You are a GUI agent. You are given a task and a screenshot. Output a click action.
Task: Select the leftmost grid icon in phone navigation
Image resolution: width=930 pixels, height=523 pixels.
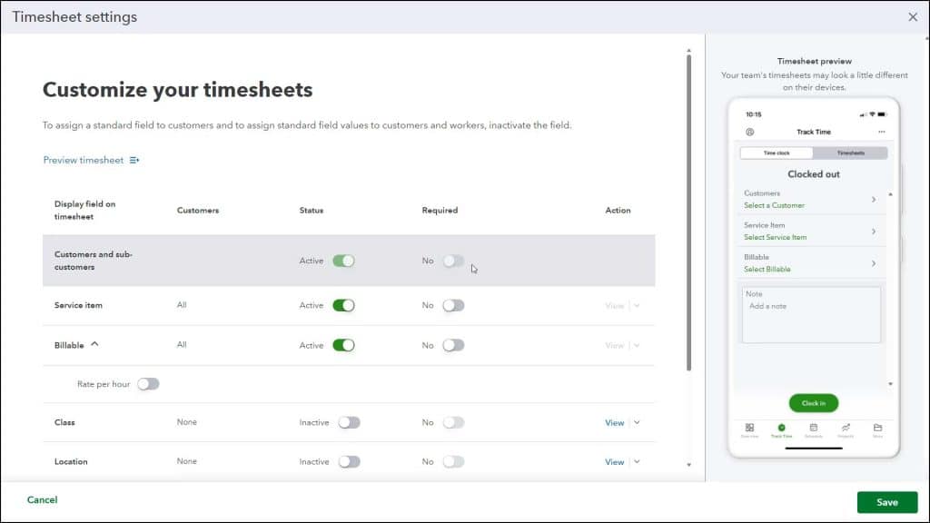749,428
